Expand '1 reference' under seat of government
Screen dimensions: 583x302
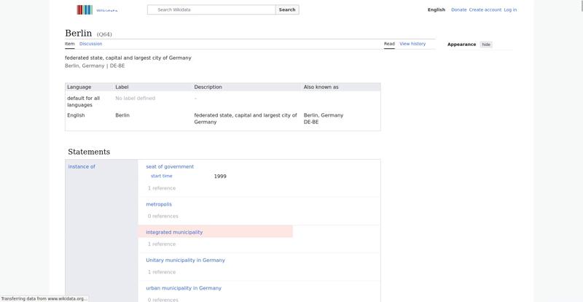tap(162, 188)
